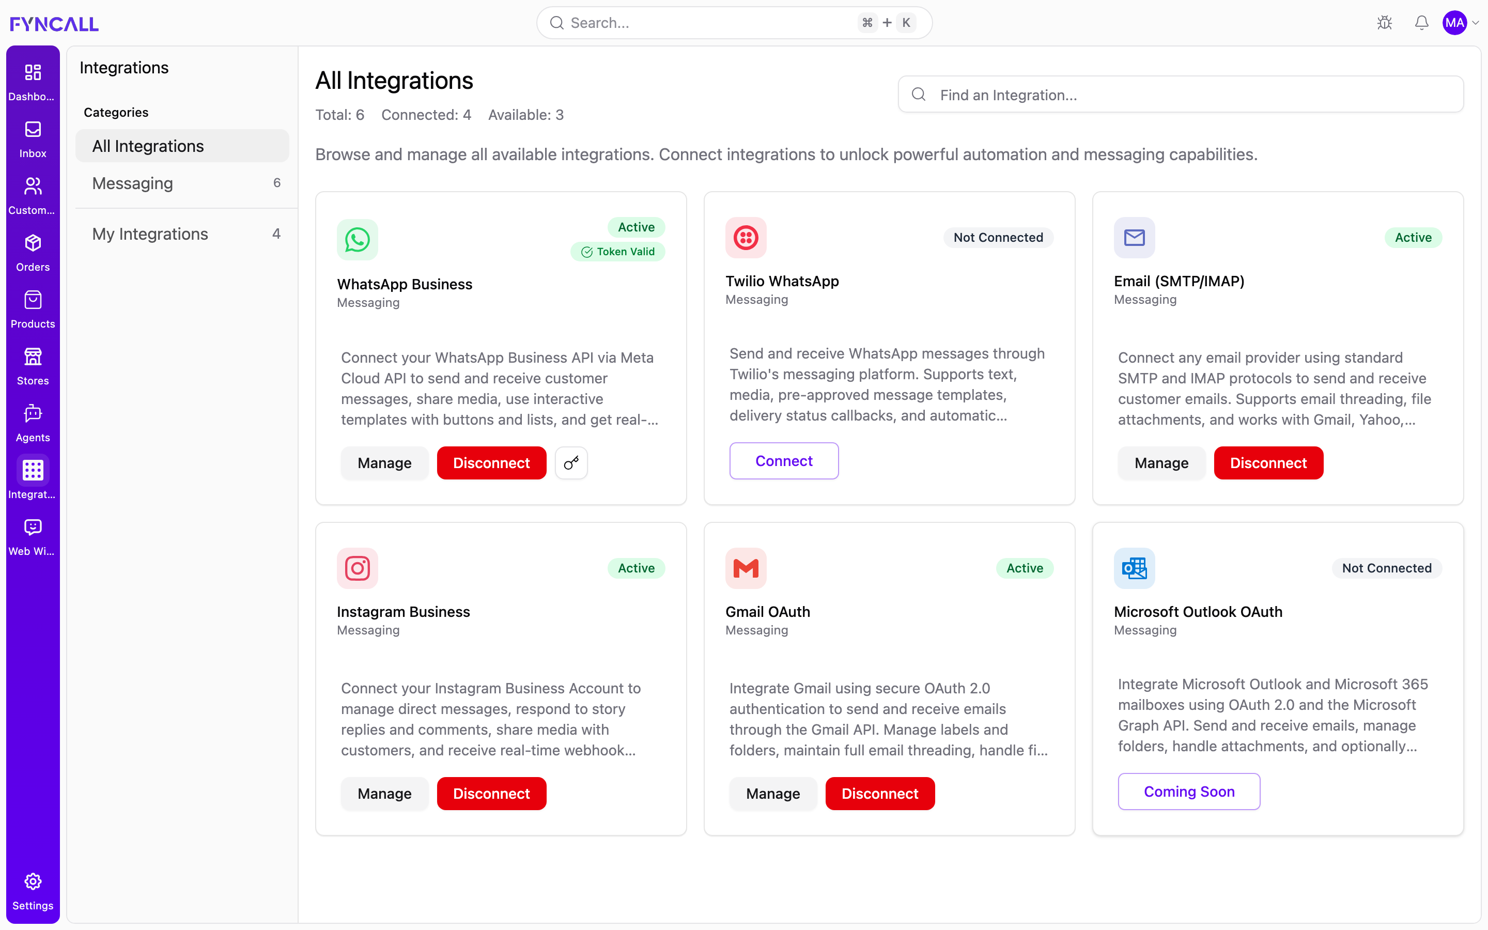
Task: Click the key icon on WhatsApp Business card
Action: point(571,462)
